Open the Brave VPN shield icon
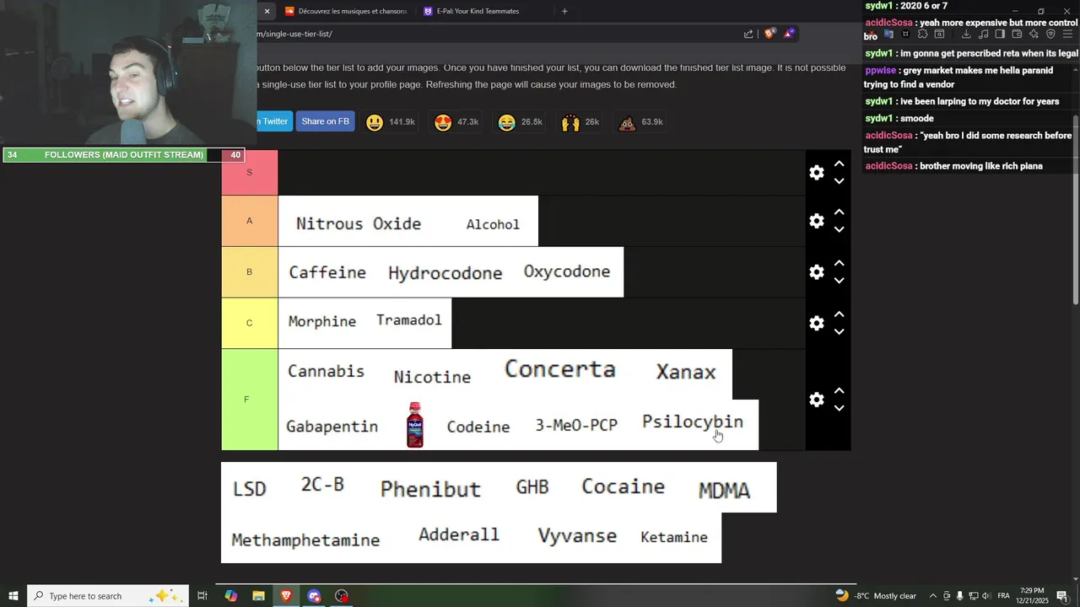This screenshot has width=1080, height=607. (1050, 35)
